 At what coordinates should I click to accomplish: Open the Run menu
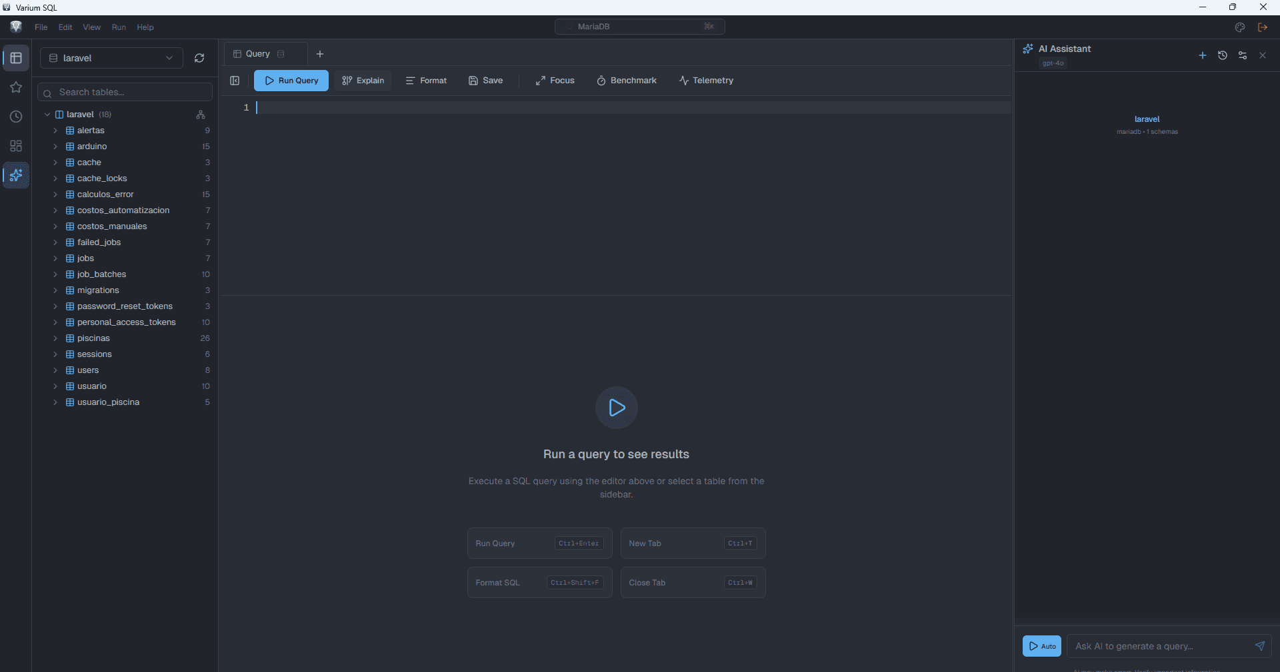coord(119,27)
